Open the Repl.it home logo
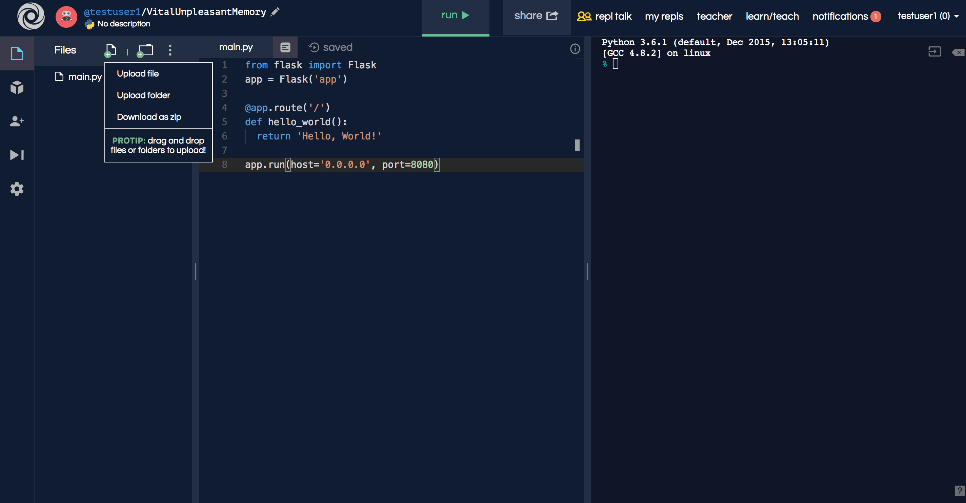The height and width of the screenshot is (503, 966). click(31, 16)
